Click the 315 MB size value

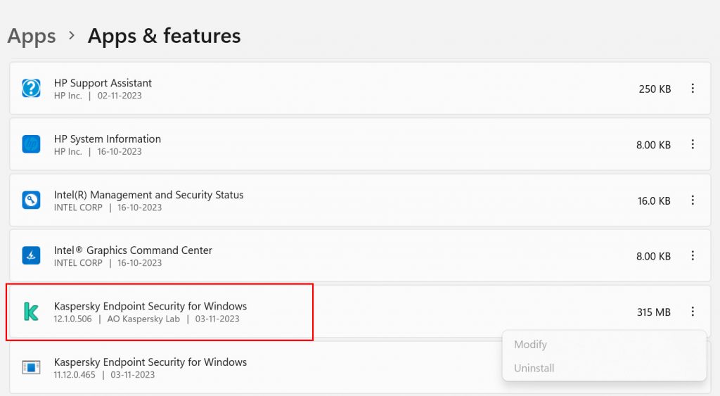[654, 312]
